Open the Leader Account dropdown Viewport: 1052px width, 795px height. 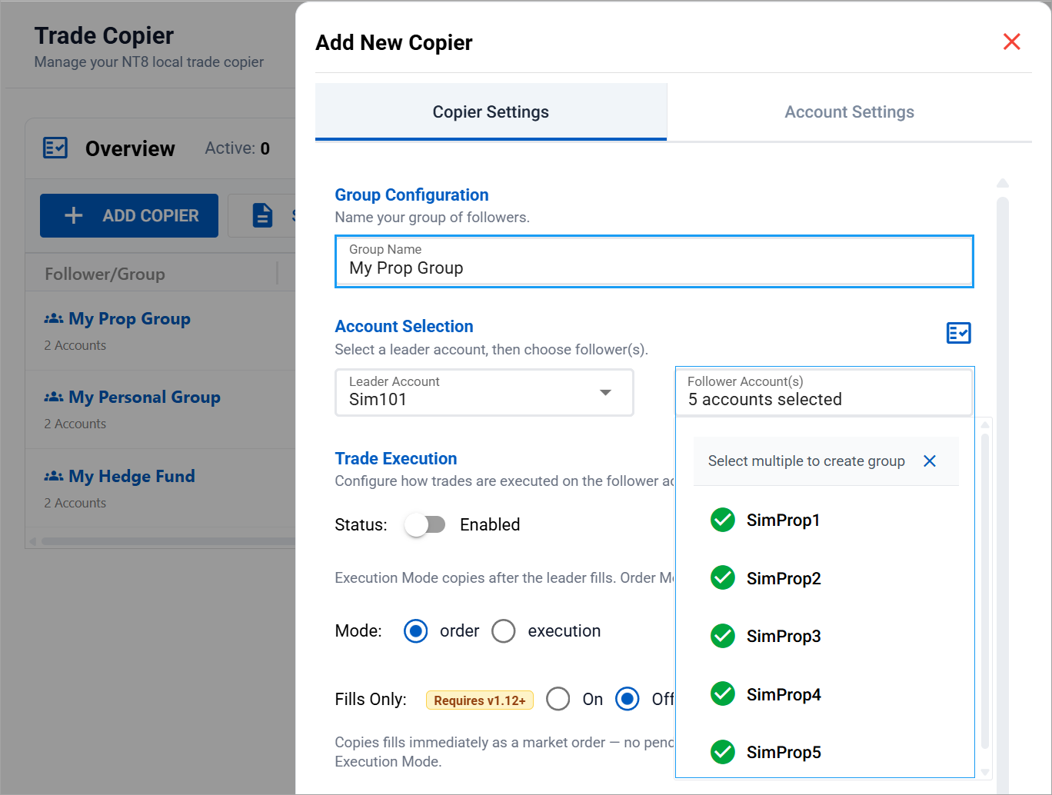(x=484, y=393)
